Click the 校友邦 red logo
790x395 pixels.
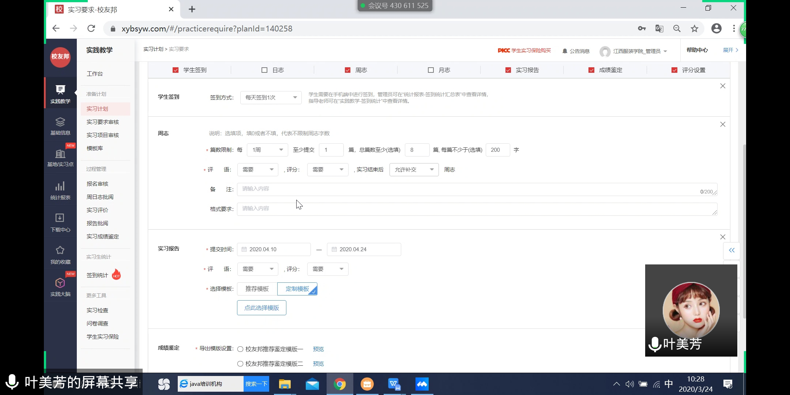pos(60,57)
